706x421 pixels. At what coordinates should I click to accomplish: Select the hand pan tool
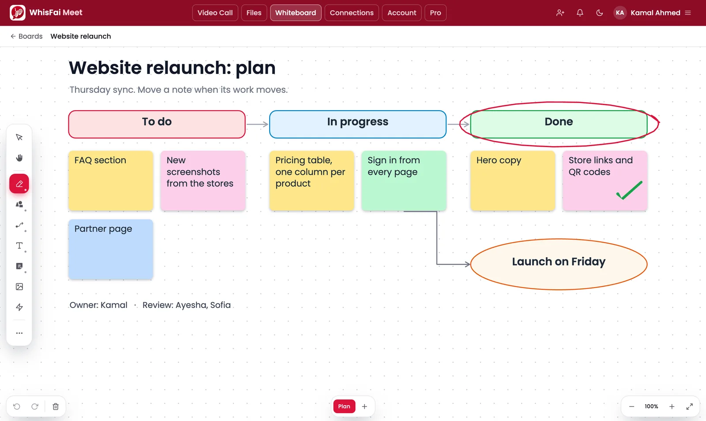[19, 158]
